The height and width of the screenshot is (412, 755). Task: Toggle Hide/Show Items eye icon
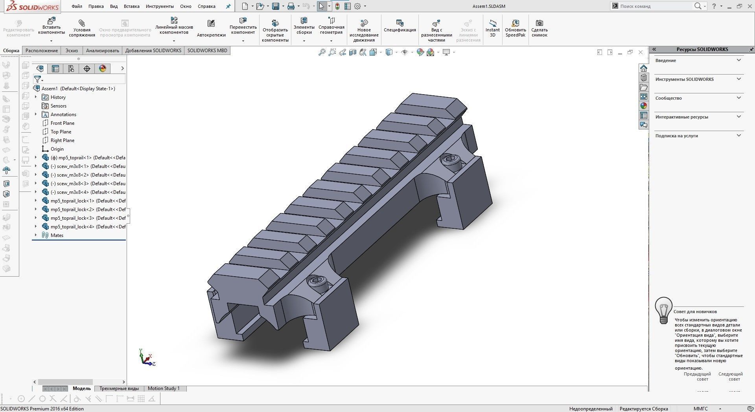tap(405, 52)
